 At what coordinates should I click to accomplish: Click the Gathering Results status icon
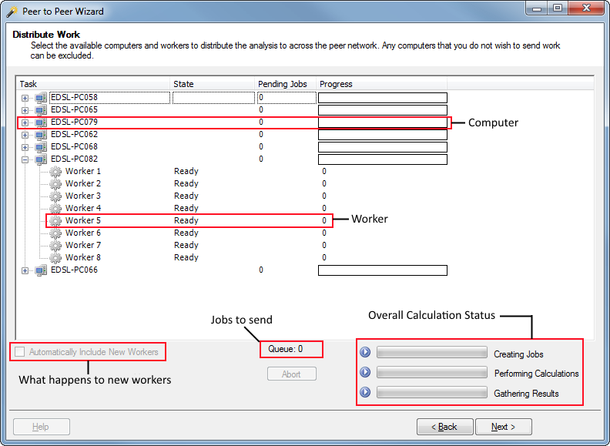click(365, 392)
